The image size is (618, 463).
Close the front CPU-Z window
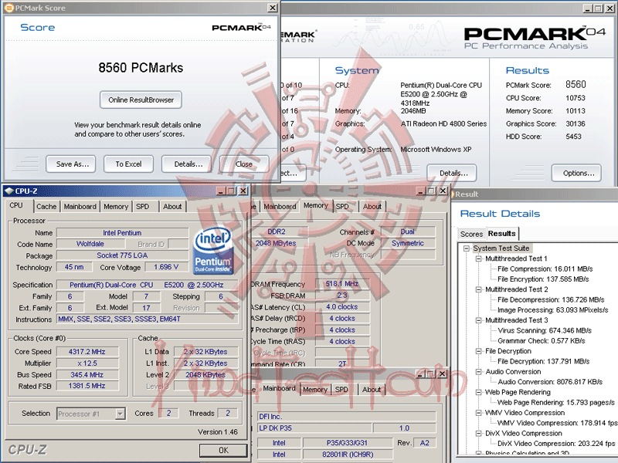(x=243, y=191)
